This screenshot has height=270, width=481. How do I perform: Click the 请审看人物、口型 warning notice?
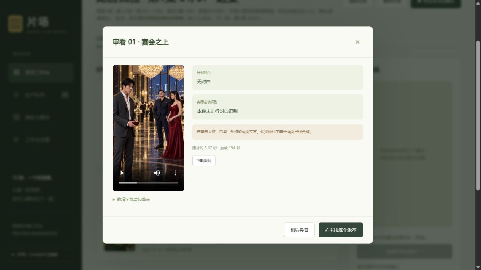point(278,132)
